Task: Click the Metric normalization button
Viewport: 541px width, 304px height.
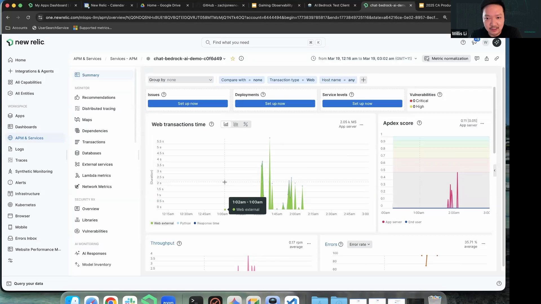Action: [446, 59]
